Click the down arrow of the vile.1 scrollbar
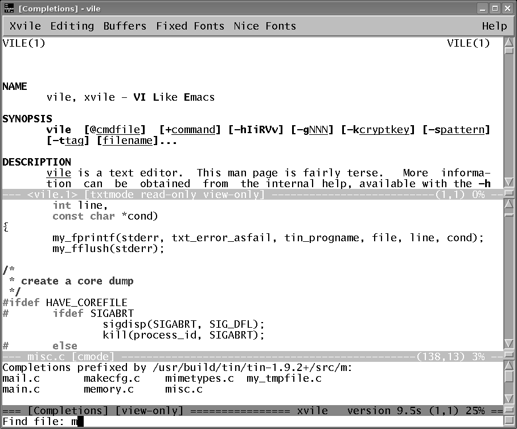This screenshot has width=517, height=429. pyautogui.click(x=509, y=183)
